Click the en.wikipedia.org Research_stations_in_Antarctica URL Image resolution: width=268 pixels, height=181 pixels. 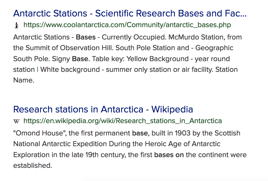(x=122, y=121)
